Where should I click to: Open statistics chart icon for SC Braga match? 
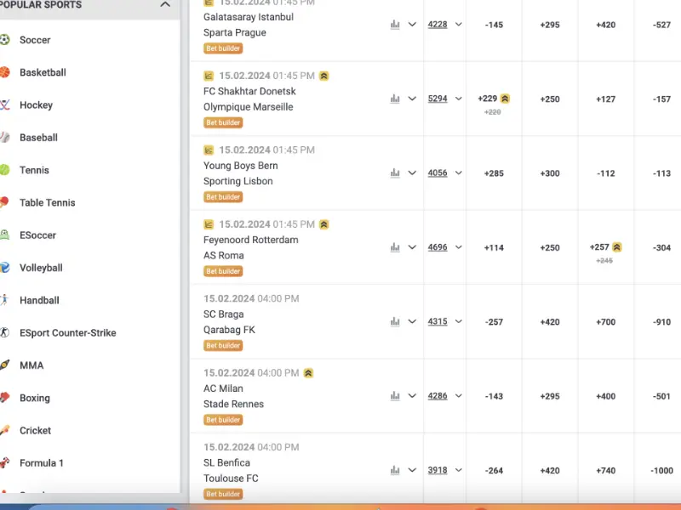(395, 321)
